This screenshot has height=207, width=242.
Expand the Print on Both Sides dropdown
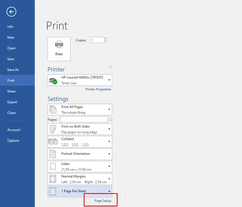80,129
